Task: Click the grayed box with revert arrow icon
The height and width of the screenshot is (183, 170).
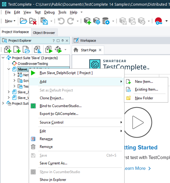Action: [141, 21]
